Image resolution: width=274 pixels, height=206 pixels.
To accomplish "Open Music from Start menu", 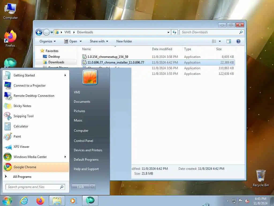I will [78, 120].
